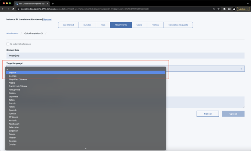Screen dimensions: 251x151
Task: Go back with browser back arrow
Action: click(3, 9)
